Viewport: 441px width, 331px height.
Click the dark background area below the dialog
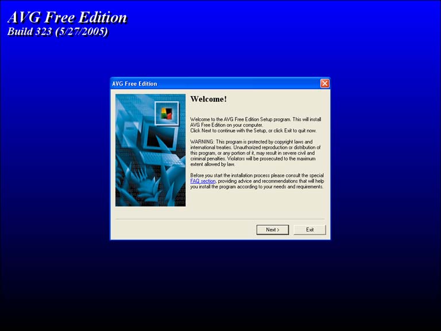pos(220,287)
